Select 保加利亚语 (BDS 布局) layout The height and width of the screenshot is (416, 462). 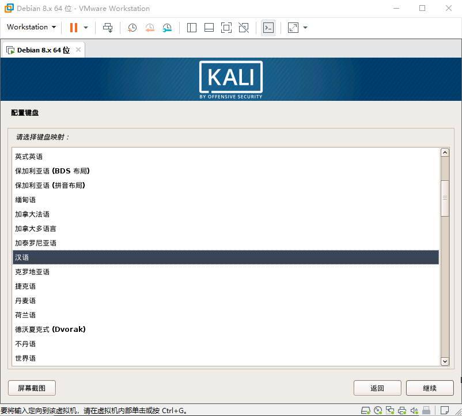(226, 171)
